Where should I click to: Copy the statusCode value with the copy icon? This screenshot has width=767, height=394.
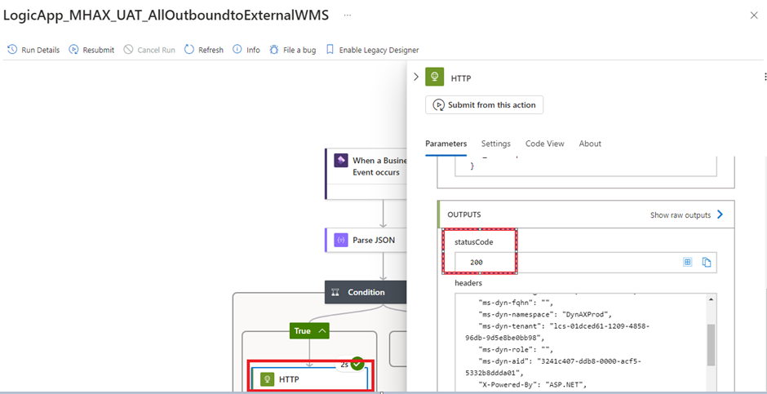click(706, 263)
